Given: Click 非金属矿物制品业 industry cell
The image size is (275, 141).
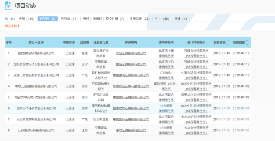Looking at the screenshot, I should (x=101, y=53).
